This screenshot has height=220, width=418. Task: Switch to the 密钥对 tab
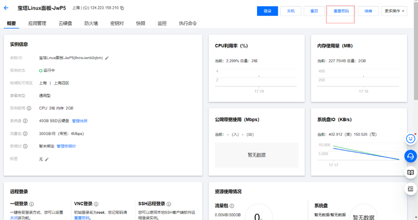(117, 24)
